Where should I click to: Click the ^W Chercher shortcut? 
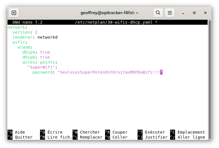(86, 132)
